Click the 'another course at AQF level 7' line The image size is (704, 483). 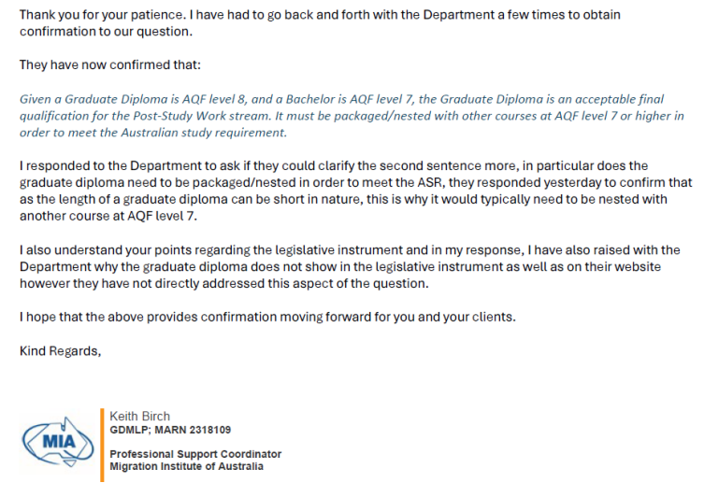coord(108,216)
